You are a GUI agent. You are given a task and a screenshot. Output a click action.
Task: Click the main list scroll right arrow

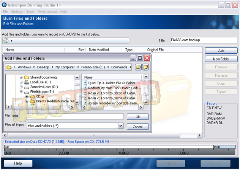pos(199,135)
